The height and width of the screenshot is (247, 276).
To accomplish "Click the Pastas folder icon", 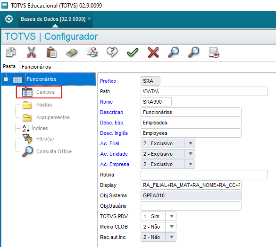I will (27, 105).
